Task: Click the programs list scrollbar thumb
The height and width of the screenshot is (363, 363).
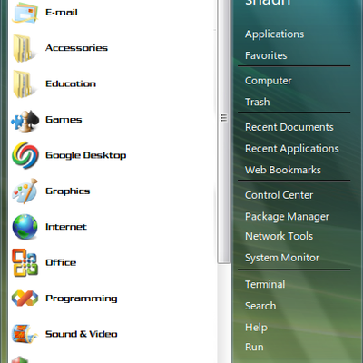Action: (x=224, y=131)
